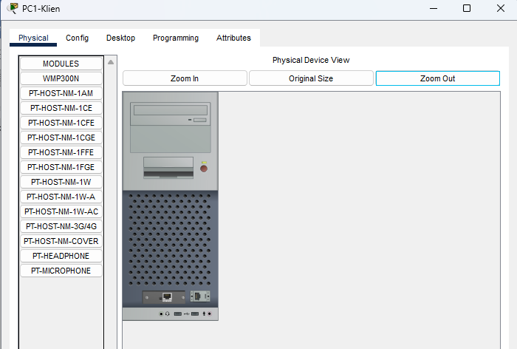The height and width of the screenshot is (349, 517).
Task: Select the PT-HOST-NM-3G/4G module
Action: click(x=61, y=226)
